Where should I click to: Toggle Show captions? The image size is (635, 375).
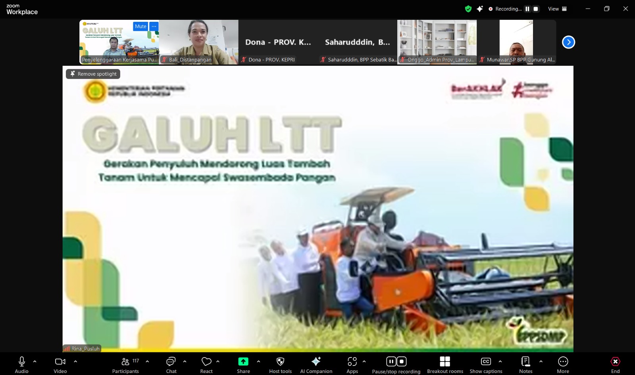pos(486,365)
